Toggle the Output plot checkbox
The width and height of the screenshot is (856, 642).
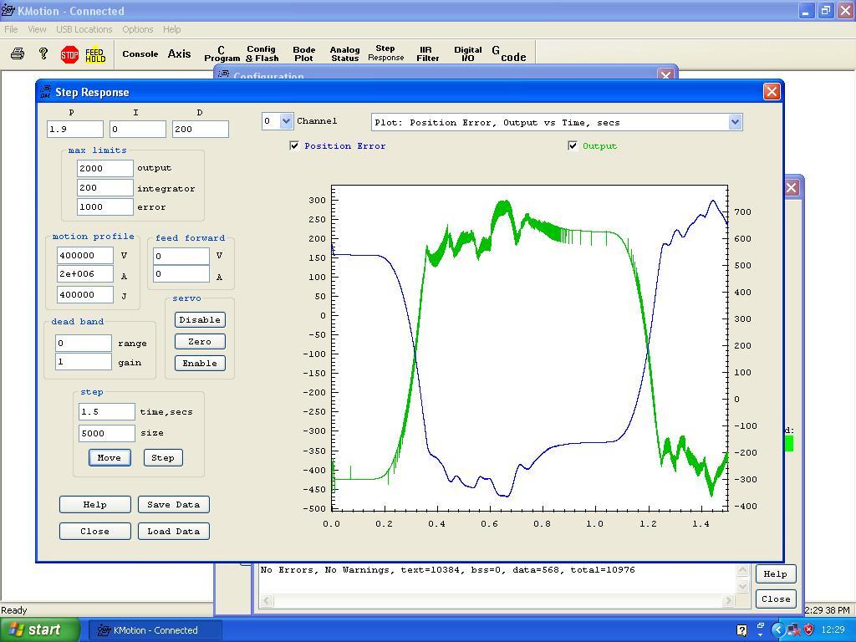coord(573,145)
